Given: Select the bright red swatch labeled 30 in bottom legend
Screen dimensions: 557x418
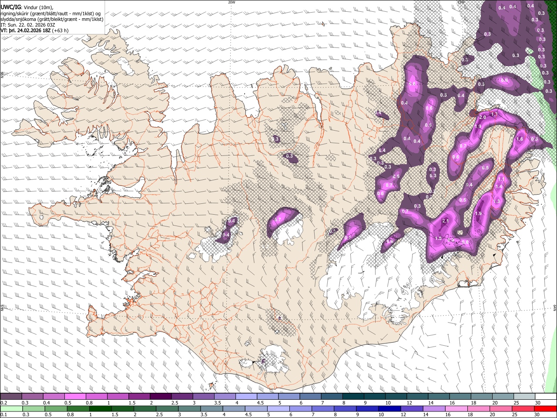Looking at the screenshot, I should tap(546, 409).
